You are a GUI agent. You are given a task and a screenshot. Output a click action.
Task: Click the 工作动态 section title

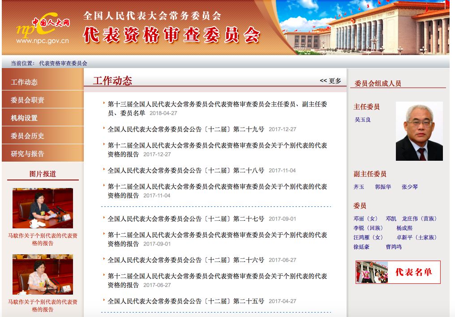tap(112, 80)
